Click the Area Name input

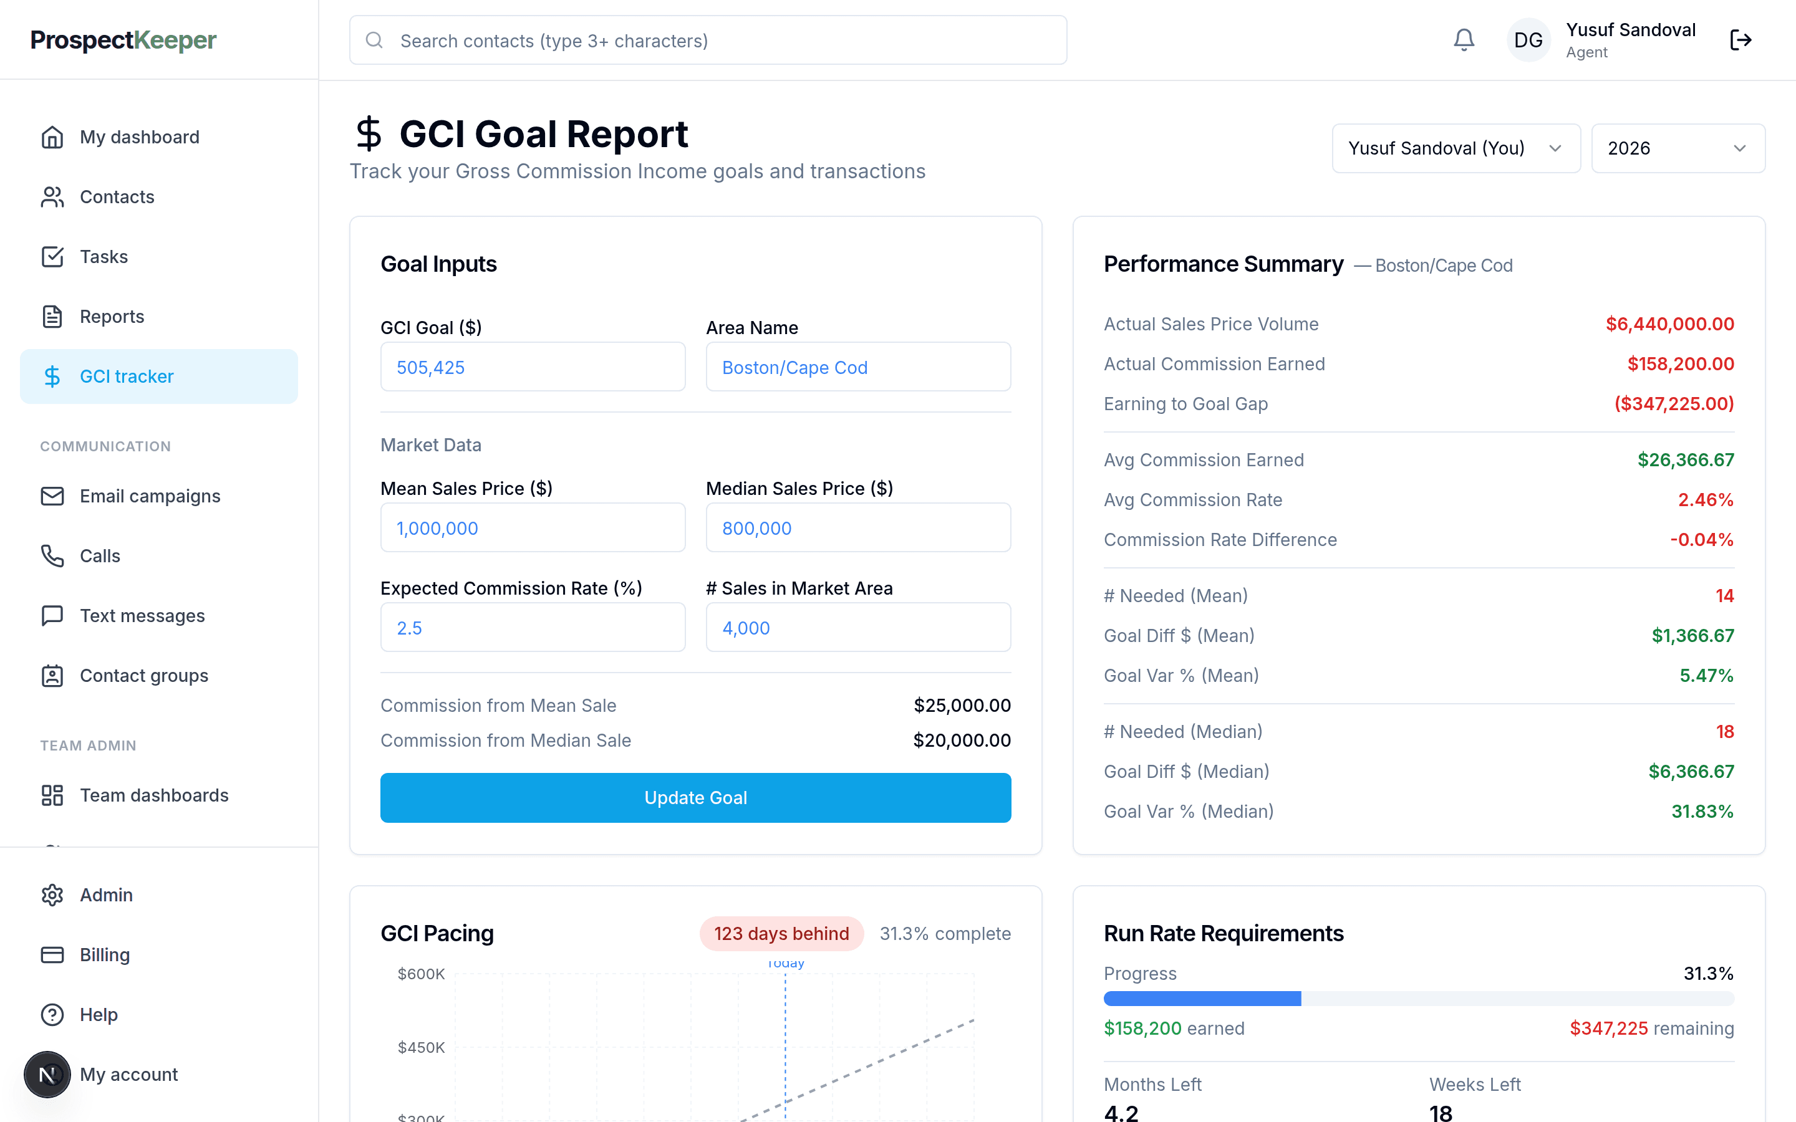tap(858, 367)
